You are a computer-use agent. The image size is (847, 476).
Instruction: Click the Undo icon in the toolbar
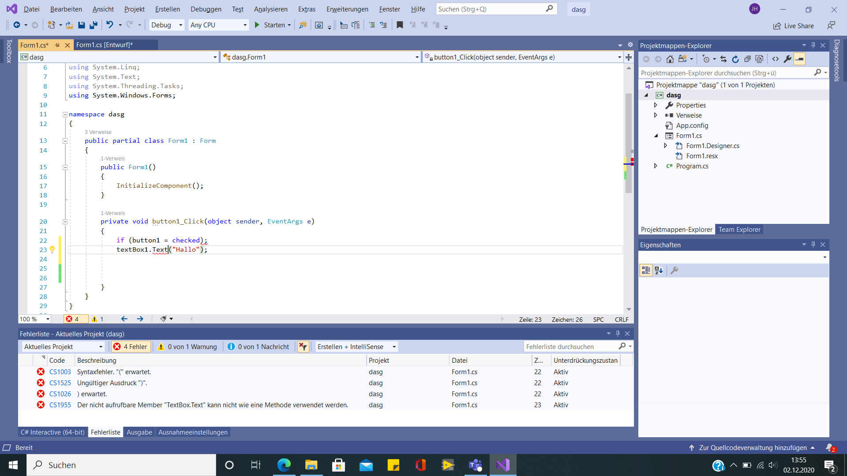click(109, 25)
